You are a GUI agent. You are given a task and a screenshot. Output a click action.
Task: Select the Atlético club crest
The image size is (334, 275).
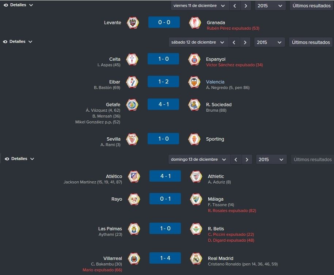(134, 176)
